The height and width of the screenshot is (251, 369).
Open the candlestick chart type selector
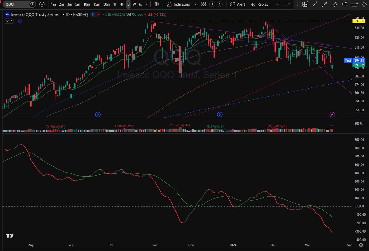click(157, 4)
